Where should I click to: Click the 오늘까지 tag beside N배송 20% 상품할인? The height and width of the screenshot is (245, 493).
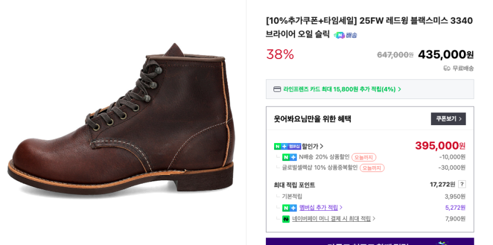tap(364, 157)
